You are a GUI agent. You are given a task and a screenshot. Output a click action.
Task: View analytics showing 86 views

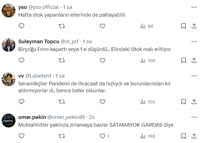pyautogui.click(x=147, y=26)
